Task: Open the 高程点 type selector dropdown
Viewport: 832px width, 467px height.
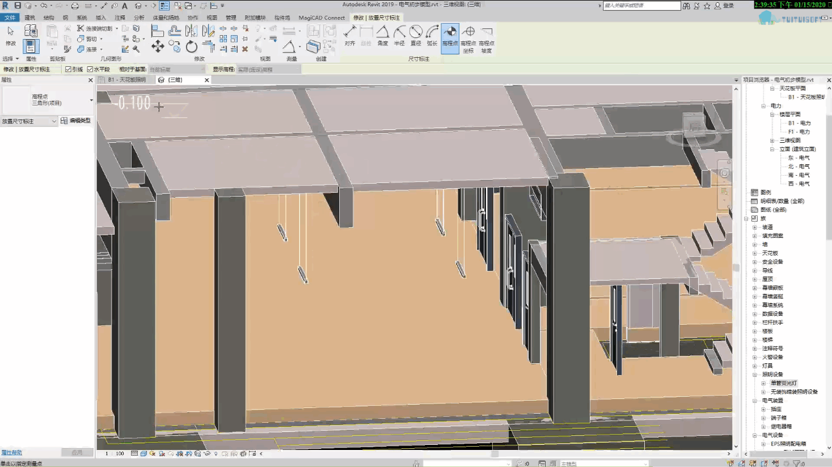Action: (x=48, y=100)
